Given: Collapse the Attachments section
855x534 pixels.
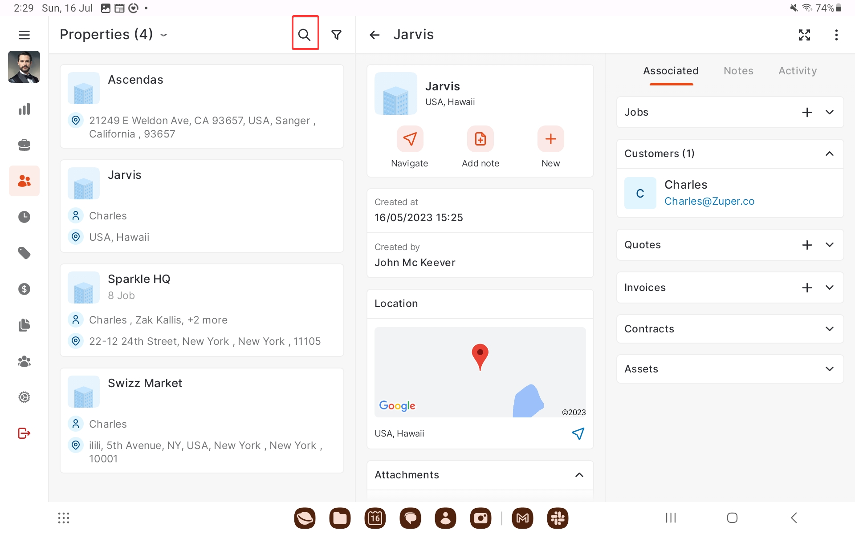Looking at the screenshot, I should [x=579, y=475].
